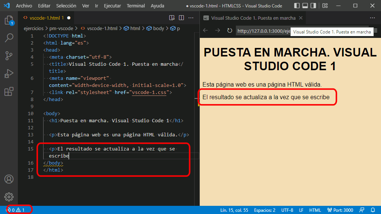Open the Ver menu

click(x=86, y=6)
